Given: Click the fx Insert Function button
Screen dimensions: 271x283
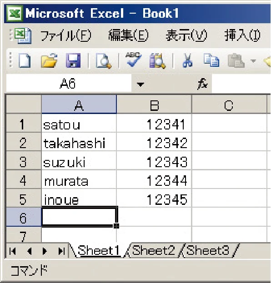Looking at the screenshot, I should tap(203, 84).
